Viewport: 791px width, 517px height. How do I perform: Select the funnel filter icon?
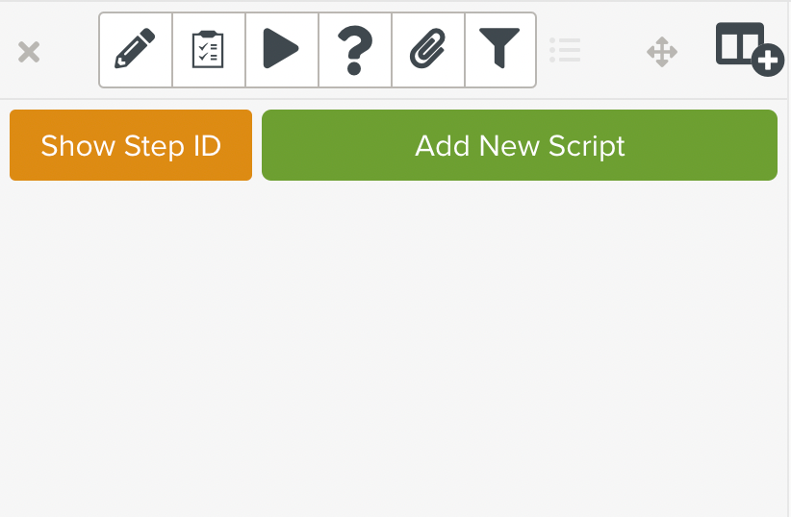pos(500,50)
